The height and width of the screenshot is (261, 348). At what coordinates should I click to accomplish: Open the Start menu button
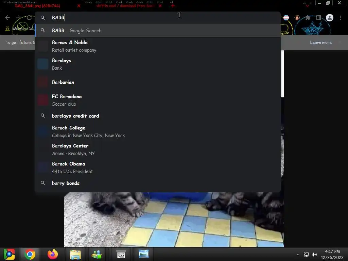tap(9, 254)
